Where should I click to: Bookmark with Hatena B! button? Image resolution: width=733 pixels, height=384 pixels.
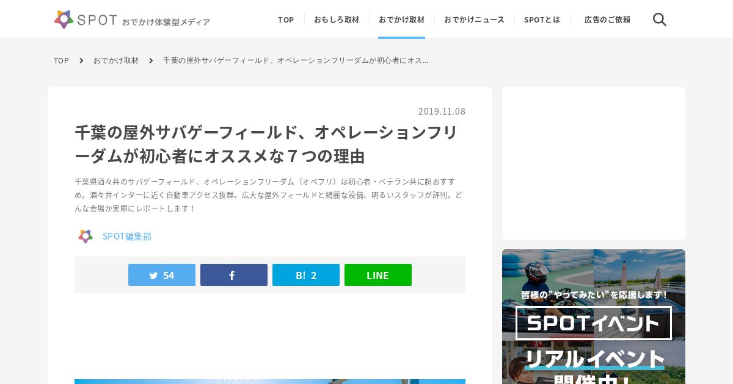tap(306, 275)
